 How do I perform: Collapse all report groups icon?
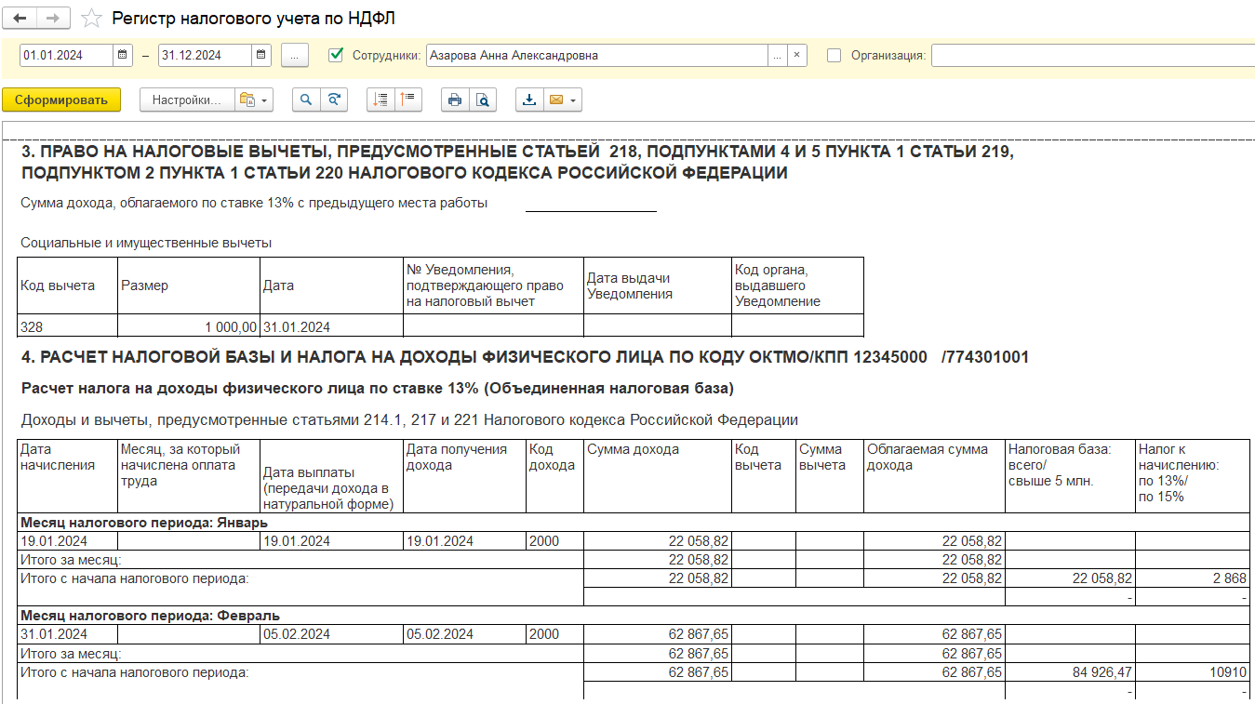(x=408, y=100)
